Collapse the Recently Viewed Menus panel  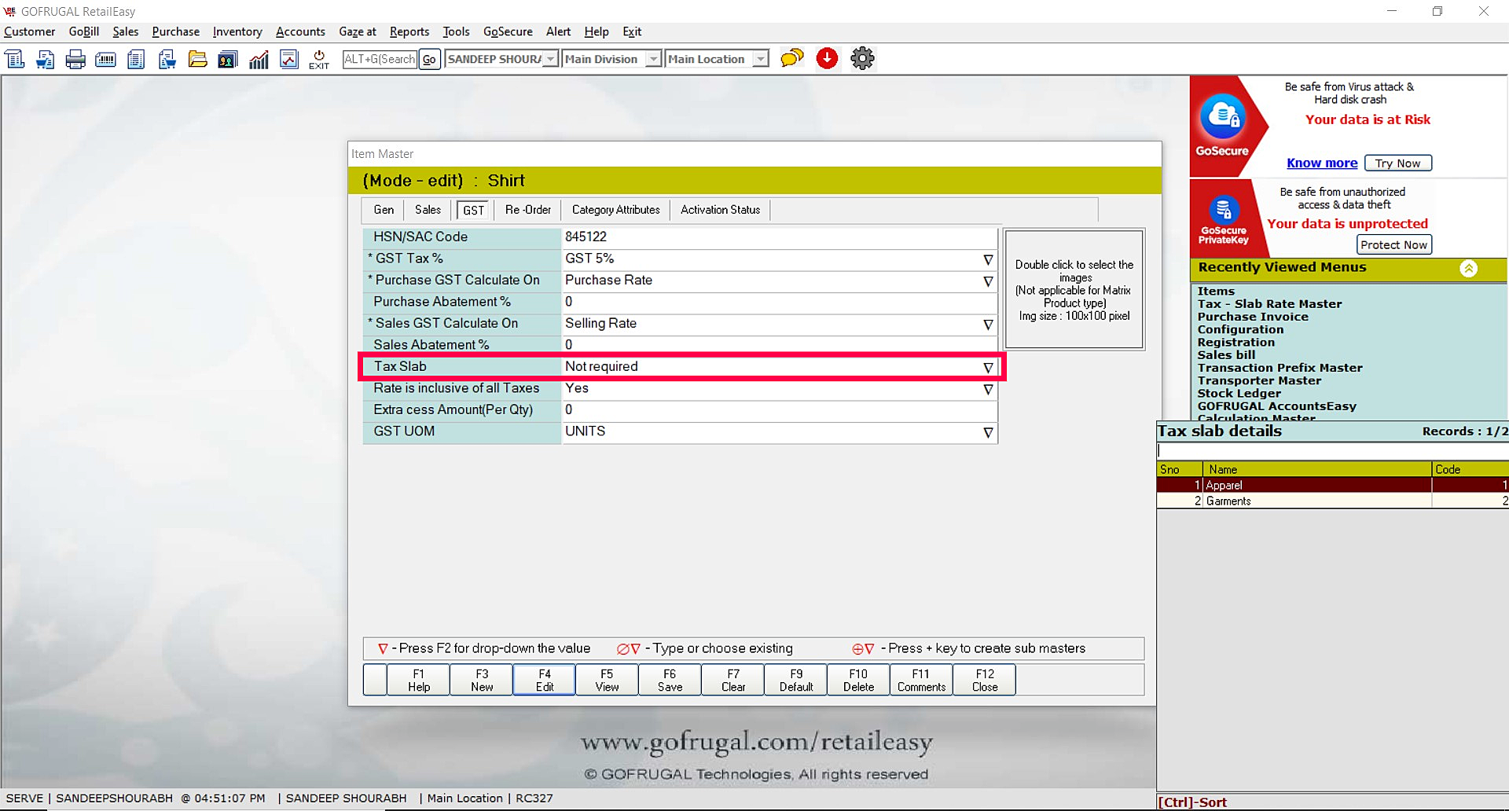pos(1468,268)
